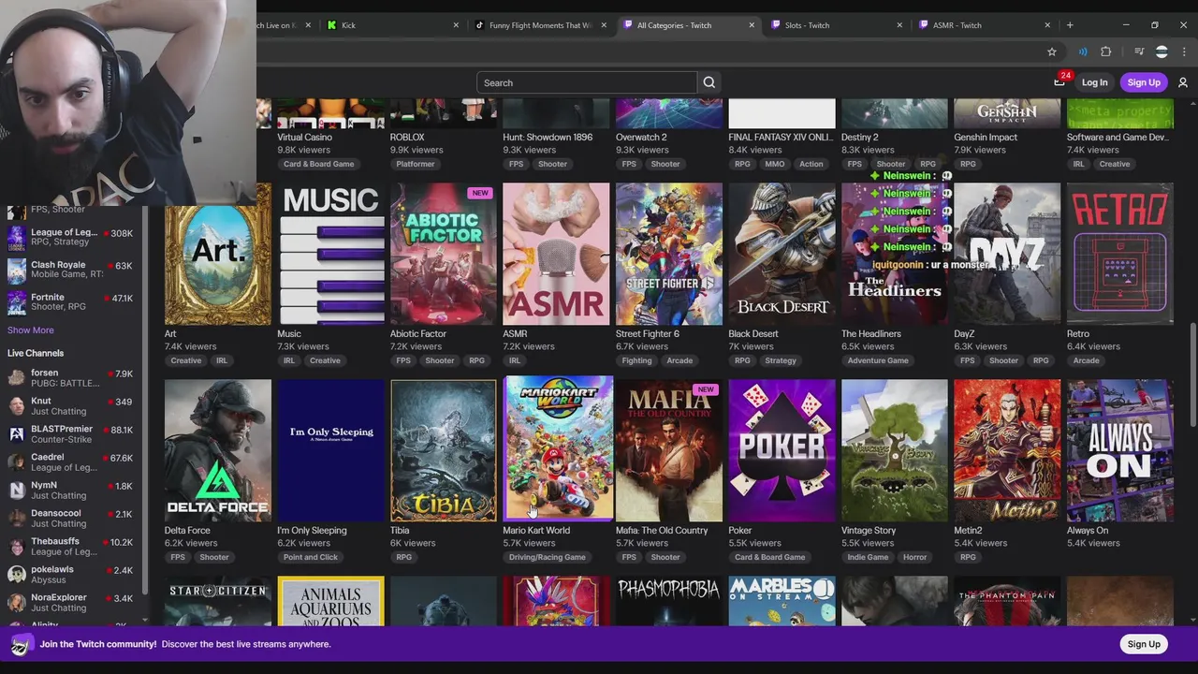Open BLASTPremier Counter-Strike channel
1198x674 pixels.
click(x=72, y=434)
